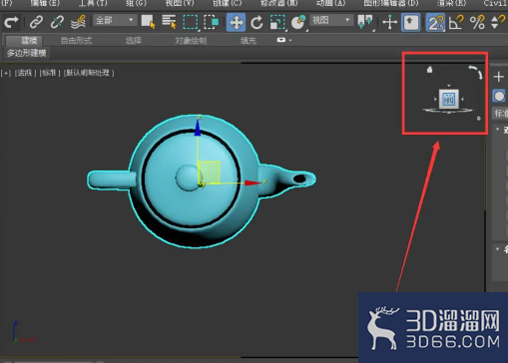The width and height of the screenshot is (508, 363).
Task: Toggle Percent Snap button
Action: coord(477,23)
